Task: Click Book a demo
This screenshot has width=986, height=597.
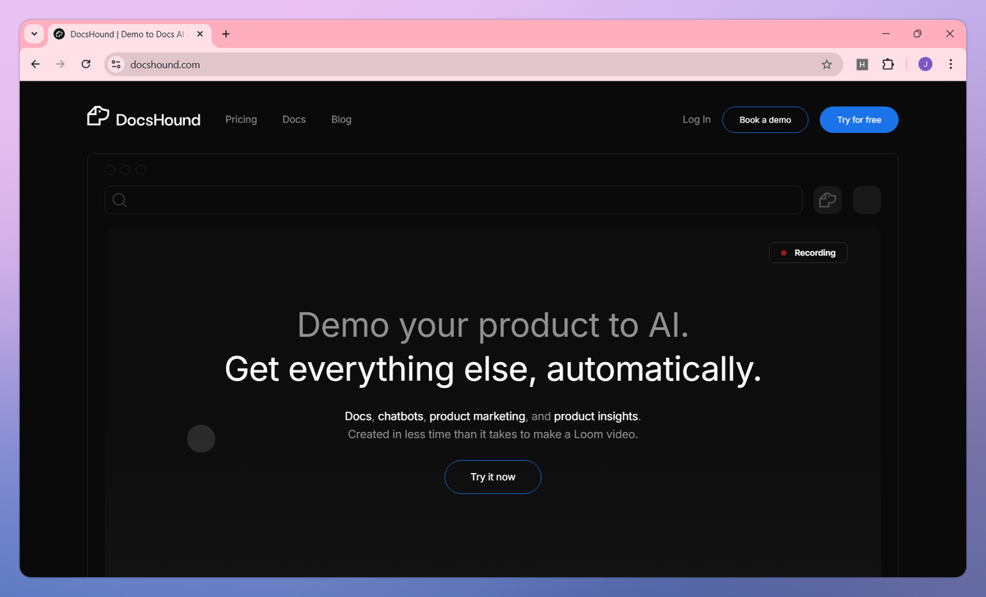Action: [765, 119]
